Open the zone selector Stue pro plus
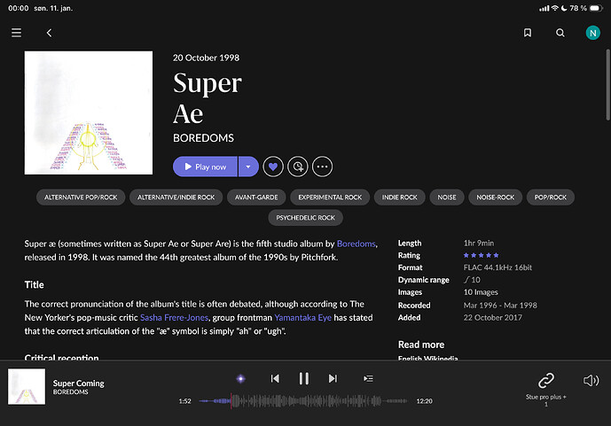 pyautogui.click(x=546, y=385)
